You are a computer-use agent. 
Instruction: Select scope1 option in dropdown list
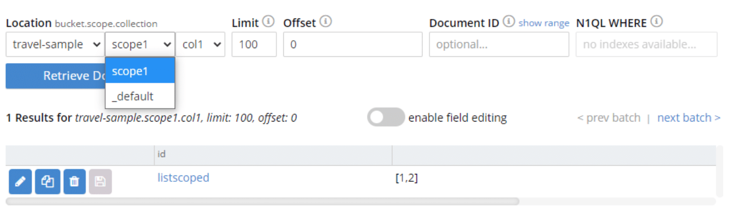(140, 71)
